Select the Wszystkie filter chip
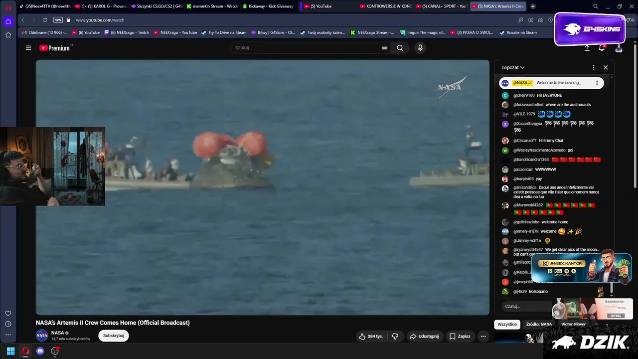638x359 pixels. click(507, 324)
